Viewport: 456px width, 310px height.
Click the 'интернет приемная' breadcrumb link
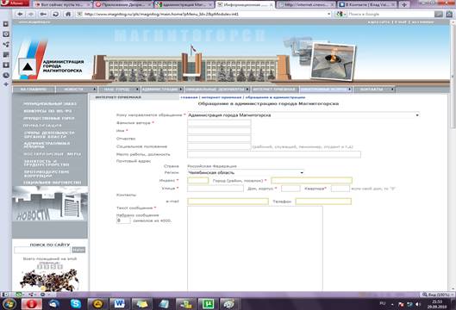(x=222, y=97)
